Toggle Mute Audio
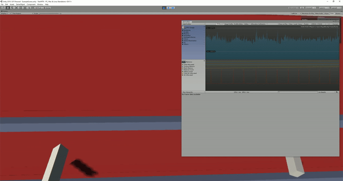This screenshot has width=343, height=181. click(319, 14)
